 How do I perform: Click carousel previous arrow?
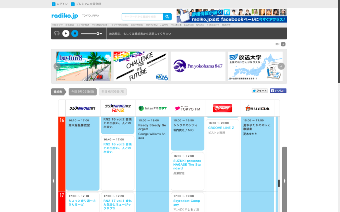[57, 66]
